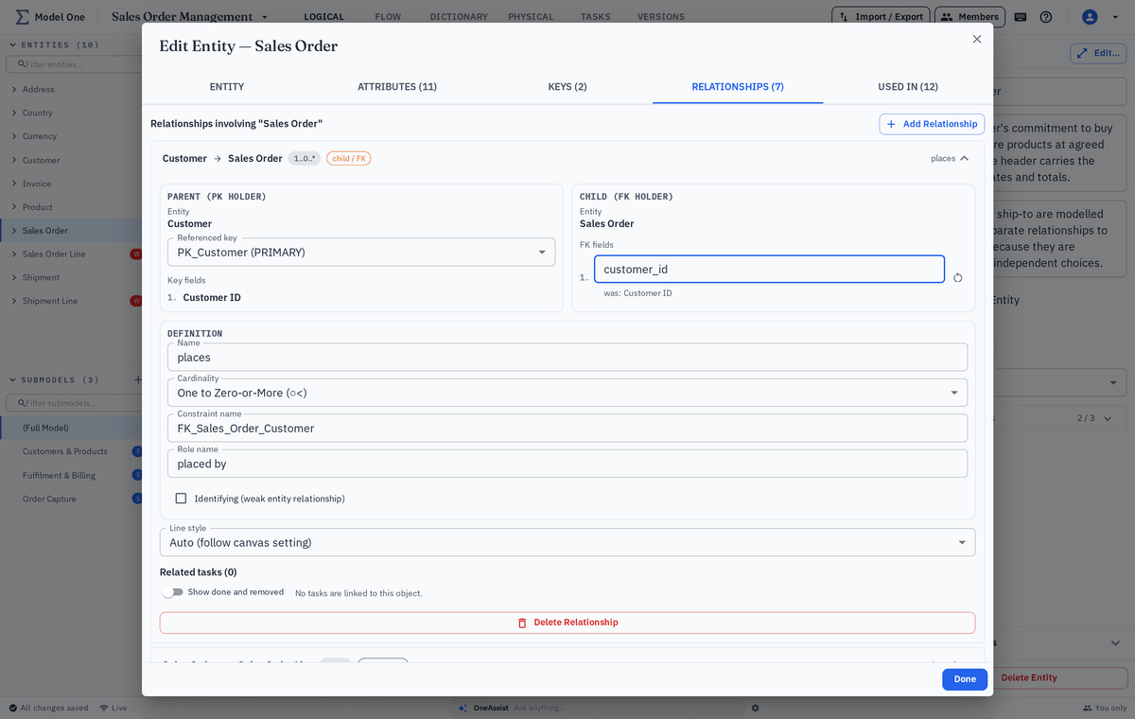Click the Done button

coord(965,679)
